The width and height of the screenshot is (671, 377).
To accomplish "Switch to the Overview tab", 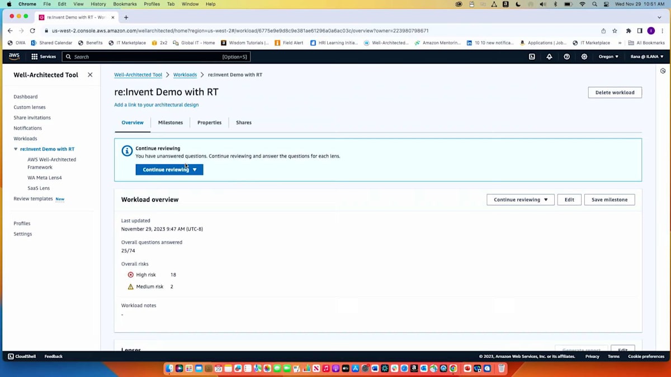I will coord(133,122).
